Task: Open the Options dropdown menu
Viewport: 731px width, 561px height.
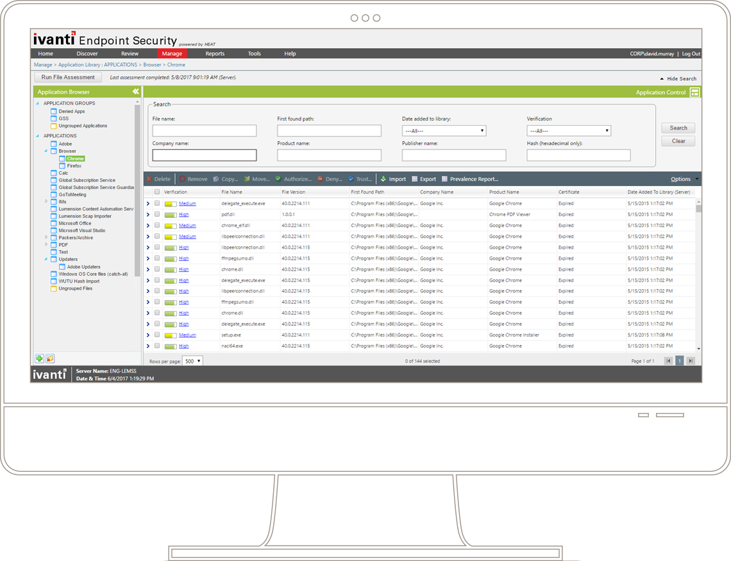Action: click(684, 179)
